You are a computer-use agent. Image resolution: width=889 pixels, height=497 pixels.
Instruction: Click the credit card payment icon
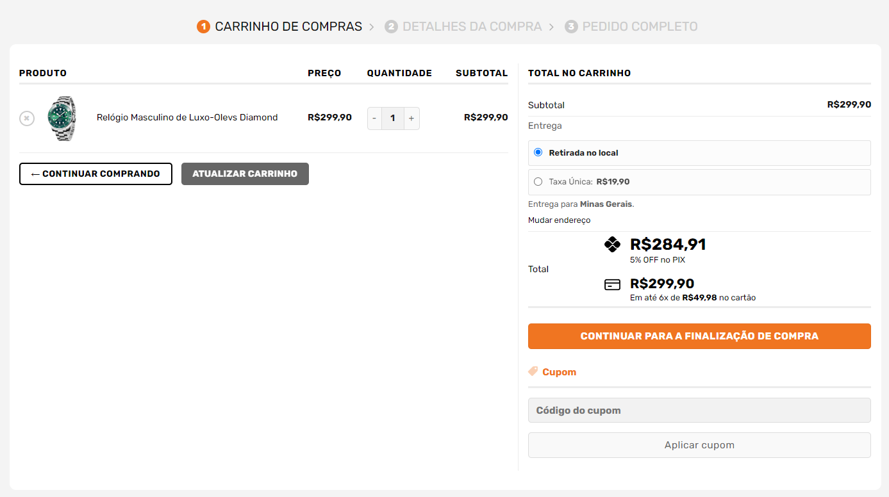click(x=613, y=284)
